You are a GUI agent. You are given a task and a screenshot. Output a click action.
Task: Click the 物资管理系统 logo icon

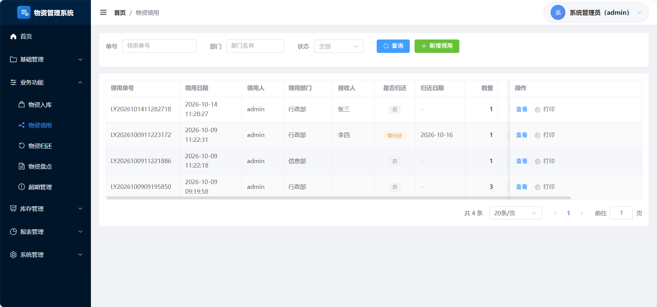(24, 13)
